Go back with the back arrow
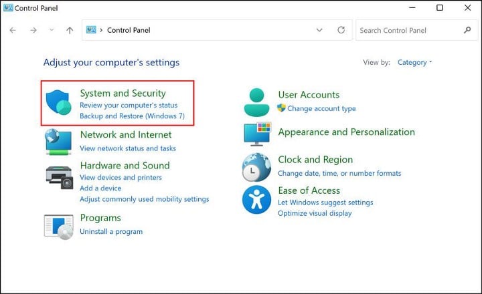The image size is (482, 294). tap(13, 30)
